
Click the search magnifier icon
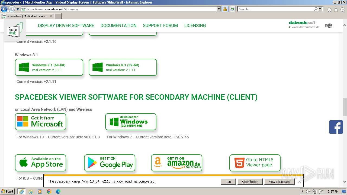[316, 9]
